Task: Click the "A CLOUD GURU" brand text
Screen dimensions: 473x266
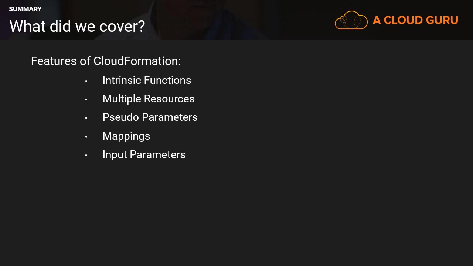Action: [x=415, y=20]
